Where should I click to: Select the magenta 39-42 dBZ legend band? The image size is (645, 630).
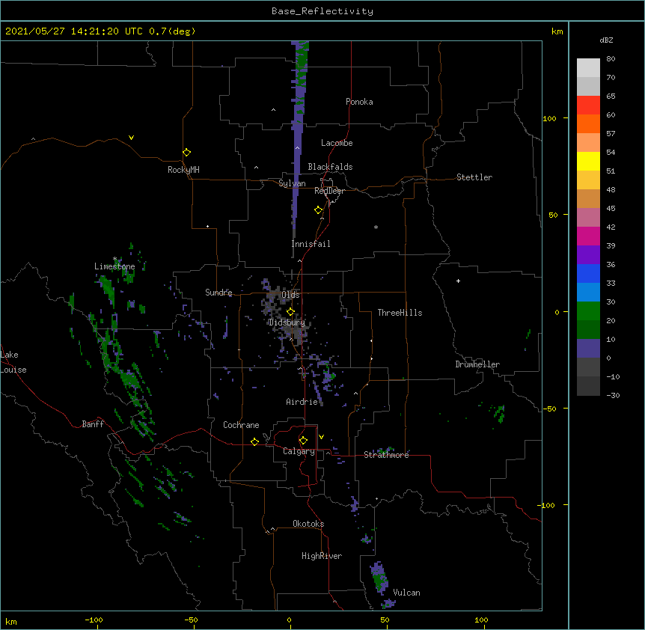click(x=588, y=236)
